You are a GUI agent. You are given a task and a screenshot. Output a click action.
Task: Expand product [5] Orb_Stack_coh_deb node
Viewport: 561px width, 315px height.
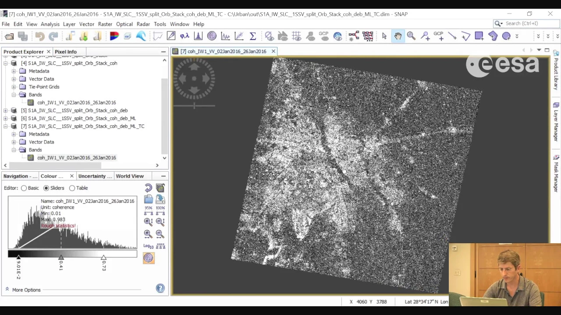pos(5,110)
